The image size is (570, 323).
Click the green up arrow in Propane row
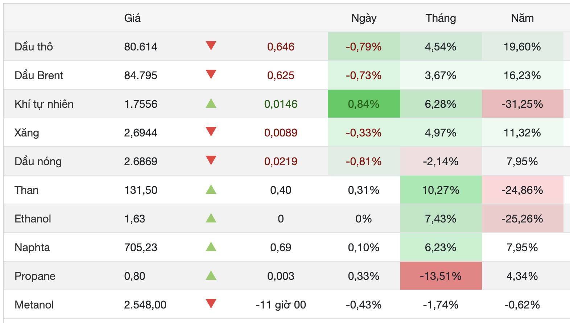click(x=211, y=275)
